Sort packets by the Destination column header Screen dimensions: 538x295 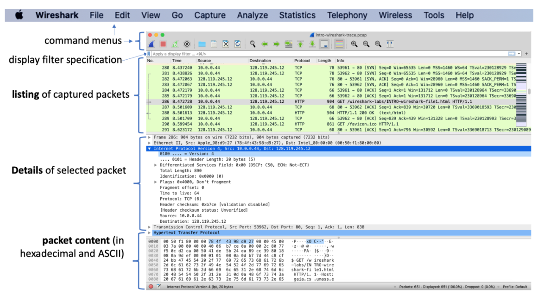coord(270,61)
